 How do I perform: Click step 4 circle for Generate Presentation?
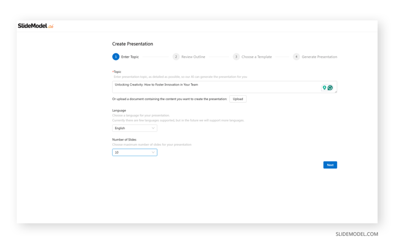[296, 57]
